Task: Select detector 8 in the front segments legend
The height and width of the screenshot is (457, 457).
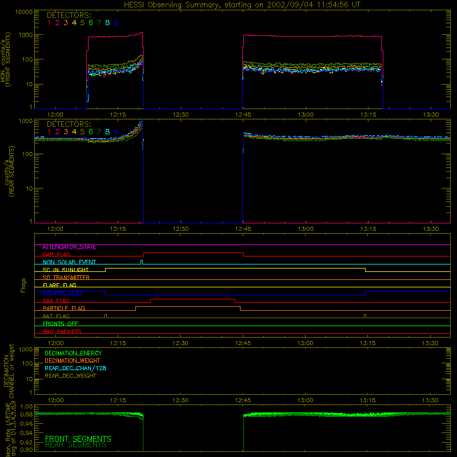Action: click(x=107, y=23)
